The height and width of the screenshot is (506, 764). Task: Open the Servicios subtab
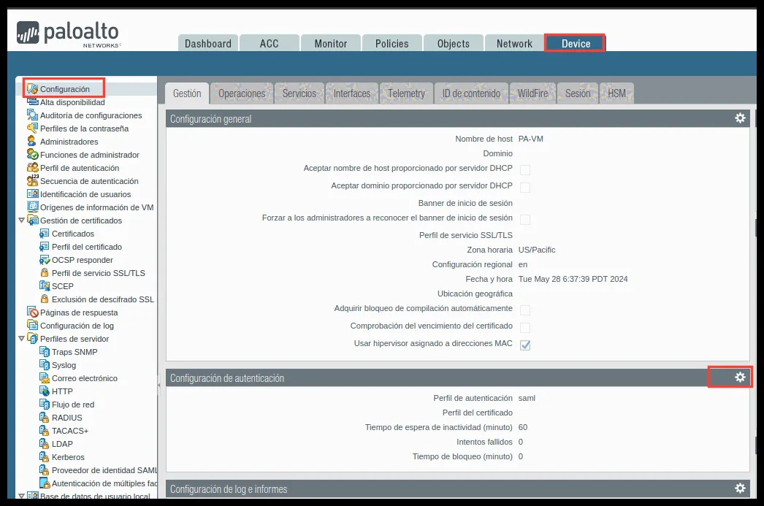(x=299, y=93)
